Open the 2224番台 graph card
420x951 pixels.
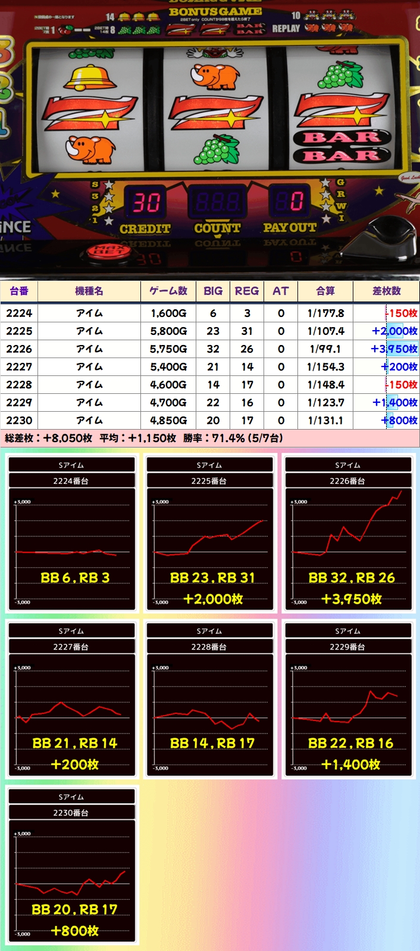pyautogui.click(x=71, y=533)
